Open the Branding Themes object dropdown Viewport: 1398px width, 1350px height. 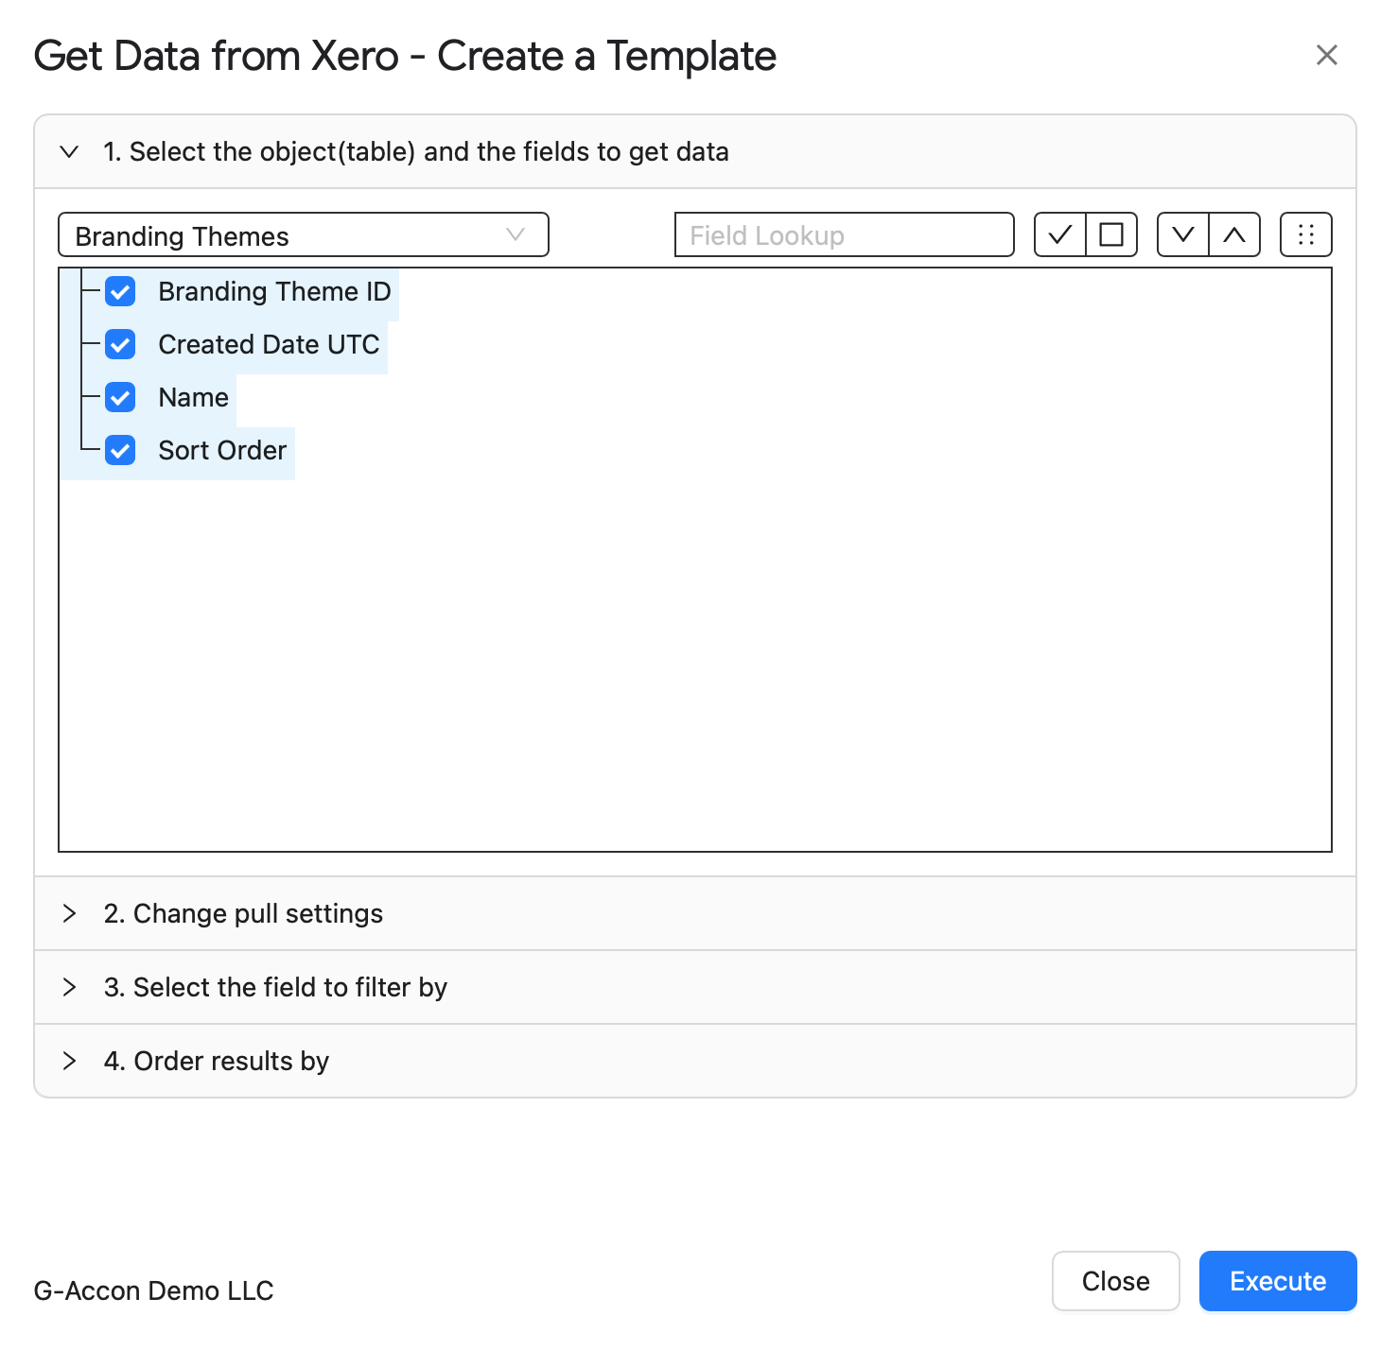point(304,234)
